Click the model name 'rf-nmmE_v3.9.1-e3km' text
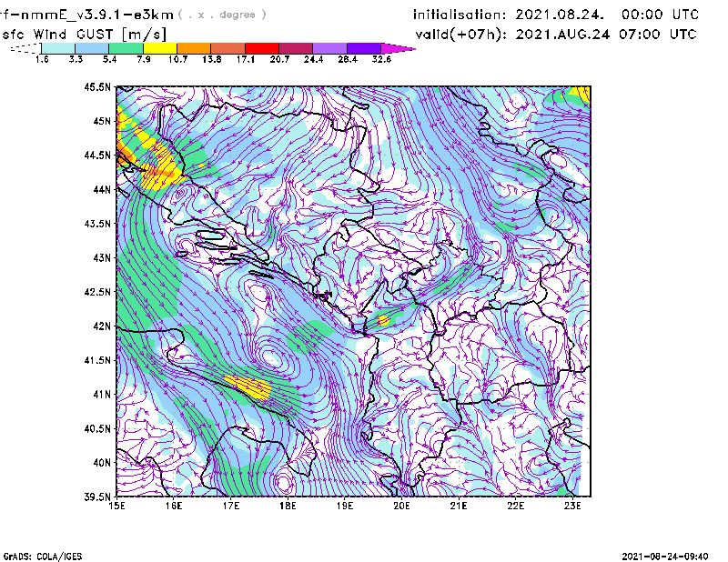This screenshot has width=728, height=562. (x=86, y=15)
